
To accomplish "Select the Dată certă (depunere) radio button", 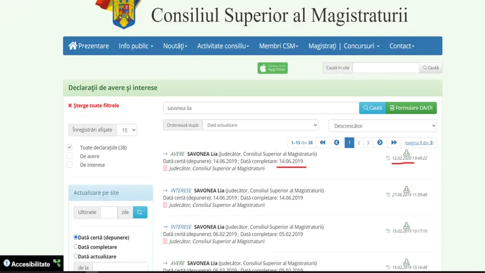I will coord(75,237).
